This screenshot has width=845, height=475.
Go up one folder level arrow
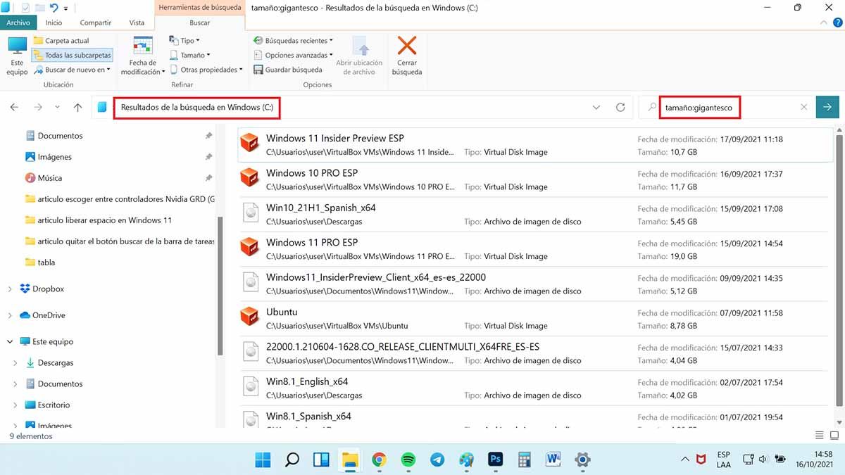click(x=77, y=107)
